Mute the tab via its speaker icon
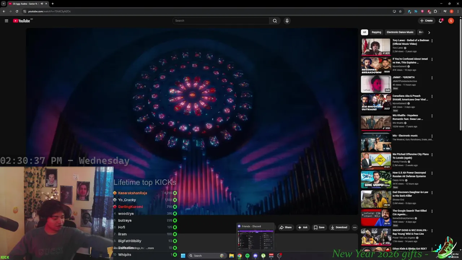Image resolution: width=462 pixels, height=260 pixels. [42, 4]
